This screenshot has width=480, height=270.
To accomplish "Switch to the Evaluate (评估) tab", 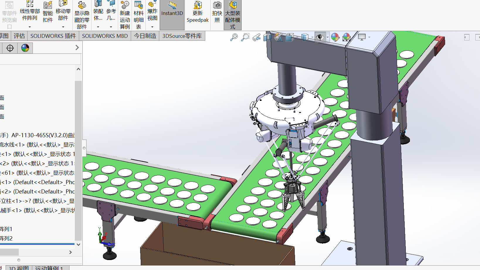I will tap(19, 36).
